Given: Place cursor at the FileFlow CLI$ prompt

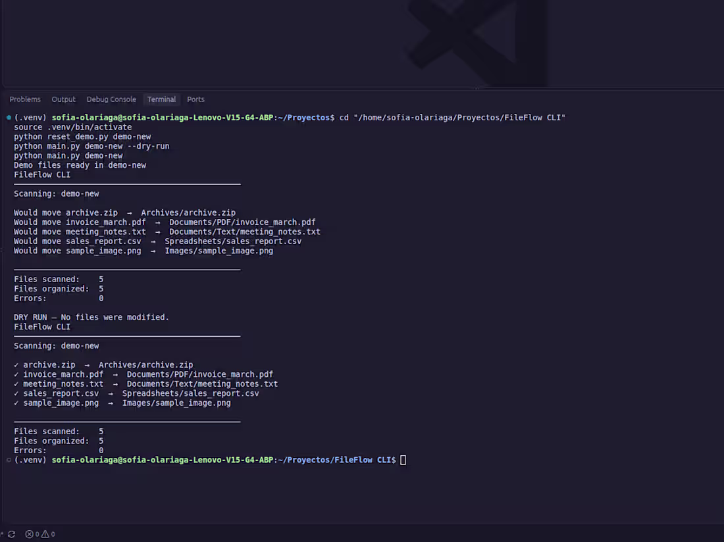Looking at the screenshot, I should [403, 460].
